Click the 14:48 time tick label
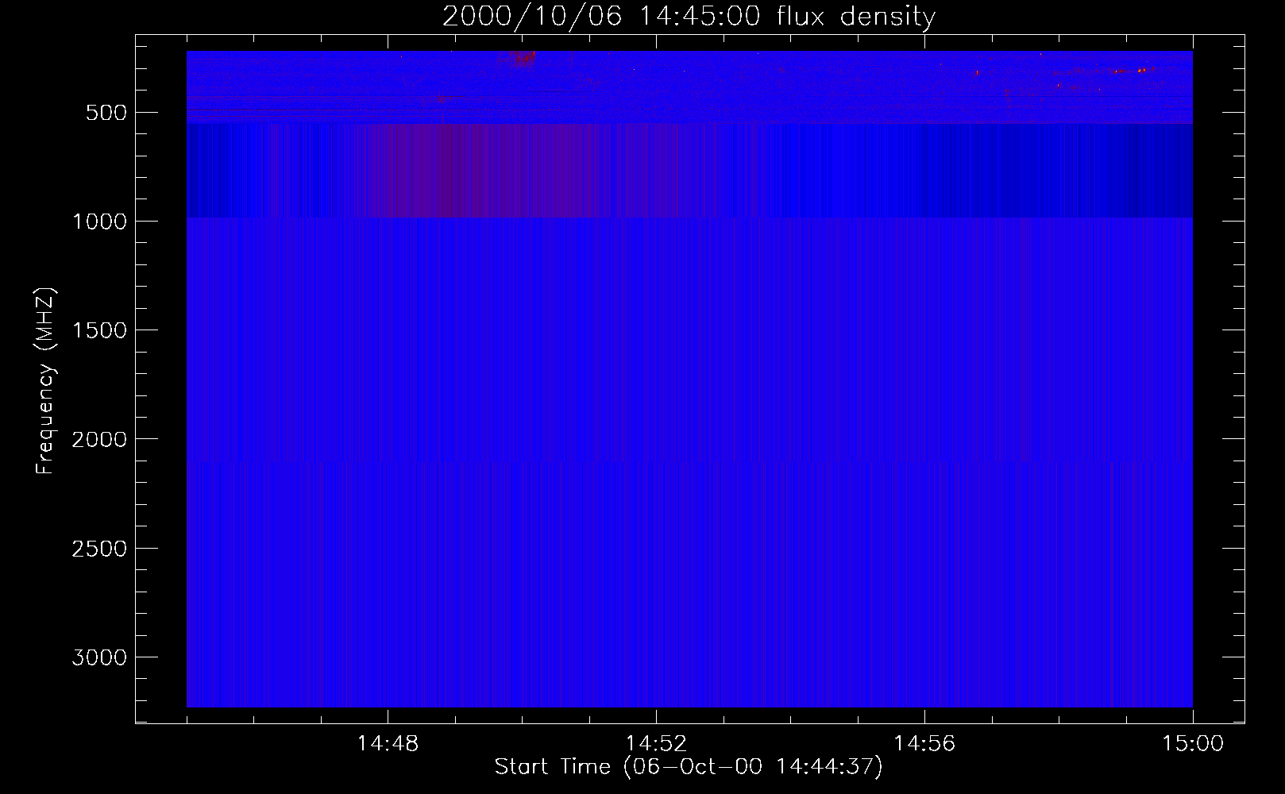This screenshot has height=794, width=1285. click(388, 744)
